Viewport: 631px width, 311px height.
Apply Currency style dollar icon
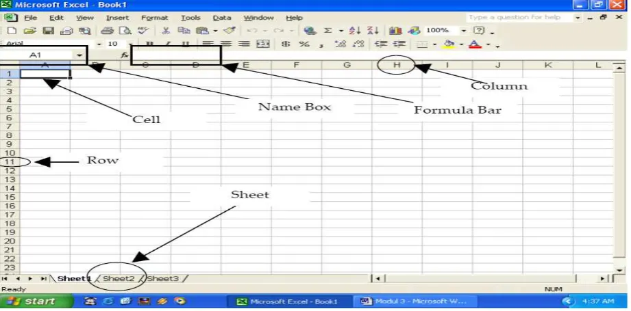(x=286, y=44)
